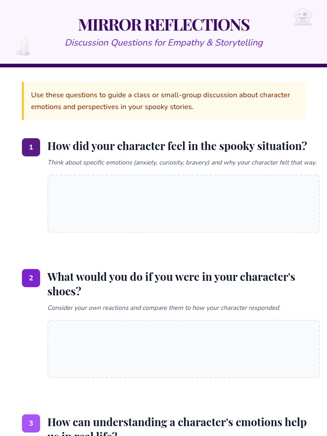327x436 pixels.
Task: Click inside the second answer box
Action: point(183,349)
